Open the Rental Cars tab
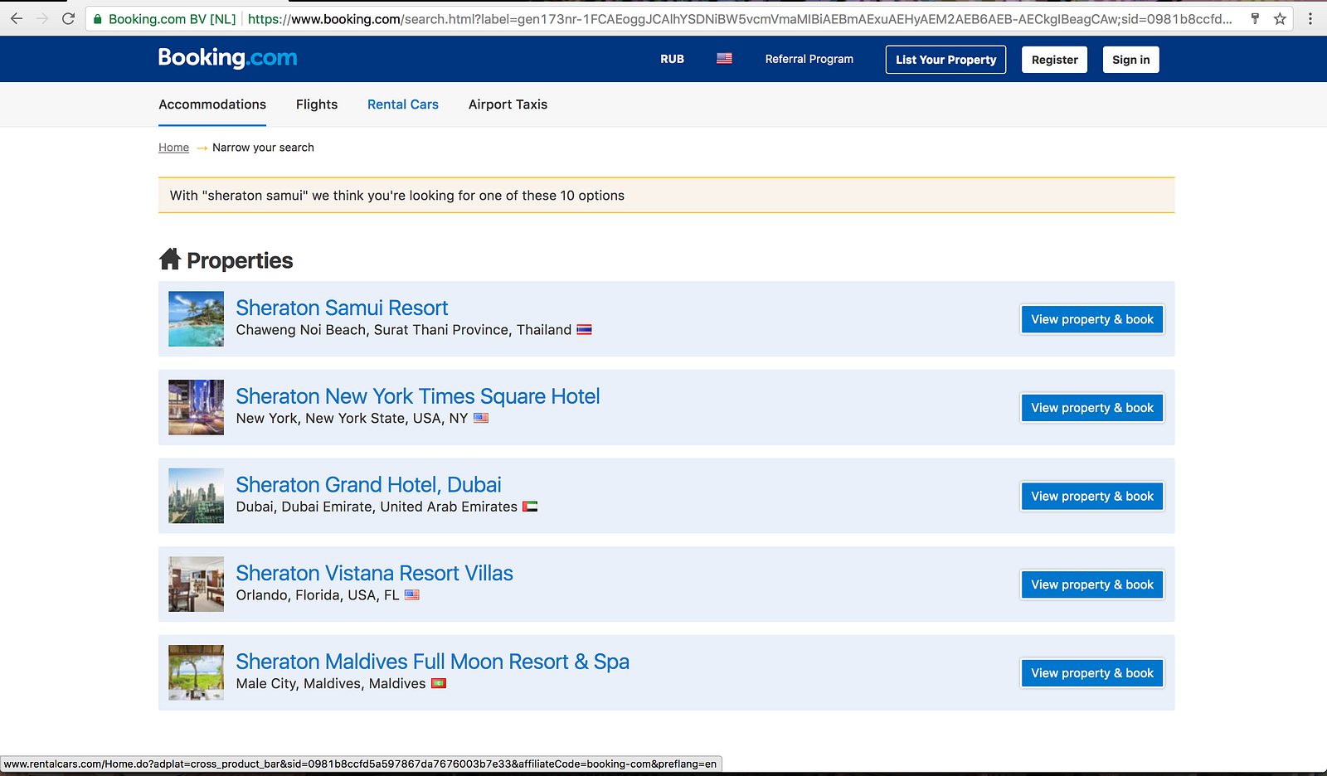This screenshot has width=1327, height=776. tap(403, 104)
